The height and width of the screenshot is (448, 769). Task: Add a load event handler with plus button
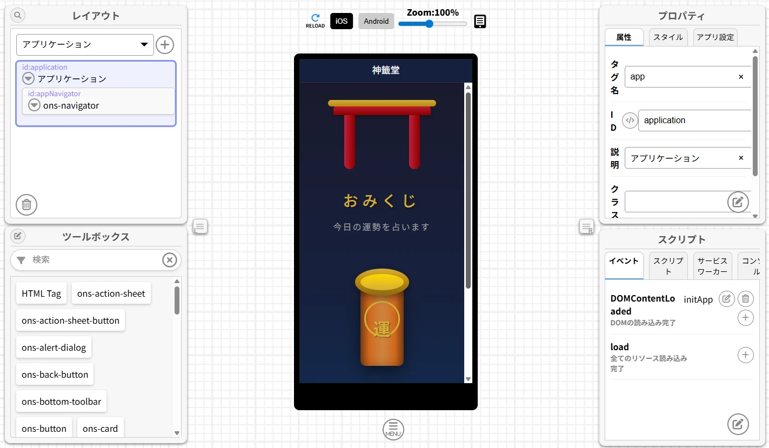coord(746,355)
